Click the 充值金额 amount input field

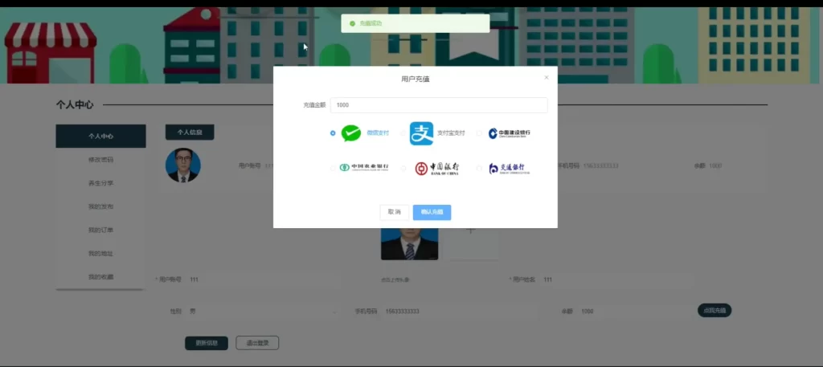tap(439, 105)
